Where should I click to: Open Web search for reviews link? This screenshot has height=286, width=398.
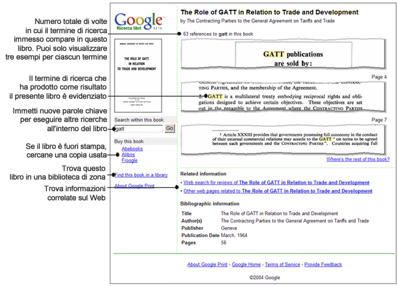click(276, 183)
